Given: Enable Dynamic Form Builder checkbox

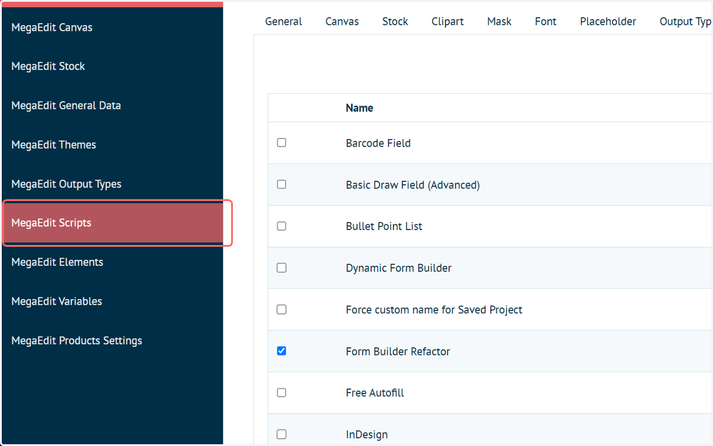Looking at the screenshot, I should point(282,268).
